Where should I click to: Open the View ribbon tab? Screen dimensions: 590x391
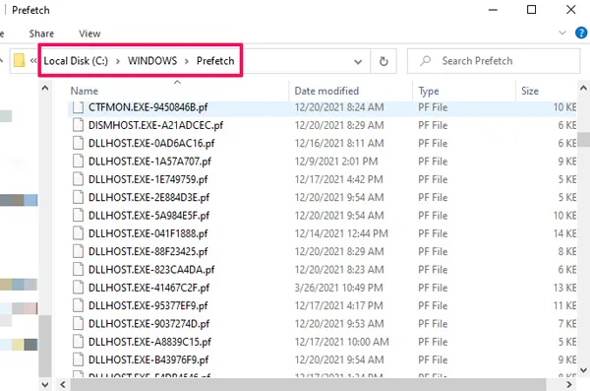pos(89,33)
